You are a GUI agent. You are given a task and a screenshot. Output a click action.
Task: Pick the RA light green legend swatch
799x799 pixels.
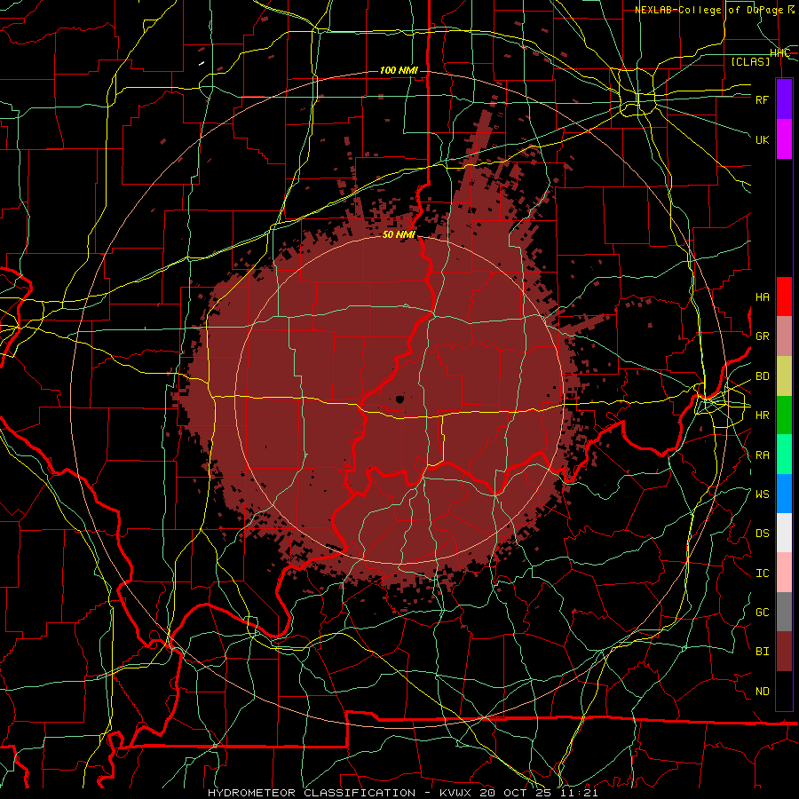coord(784,455)
